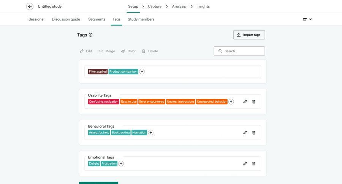Open the Tags help info icon
The width and height of the screenshot is (342, 184).
pos(90,35)
